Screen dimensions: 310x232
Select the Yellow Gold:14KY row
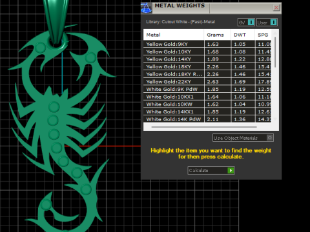coord(207,59)
